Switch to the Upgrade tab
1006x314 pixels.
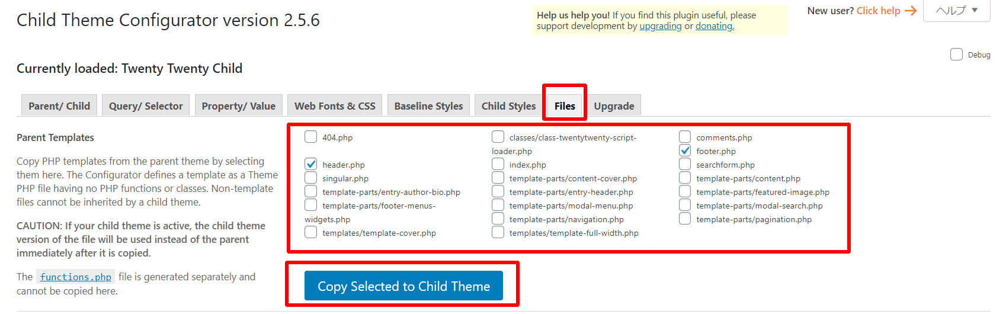[x=614, y=106]
